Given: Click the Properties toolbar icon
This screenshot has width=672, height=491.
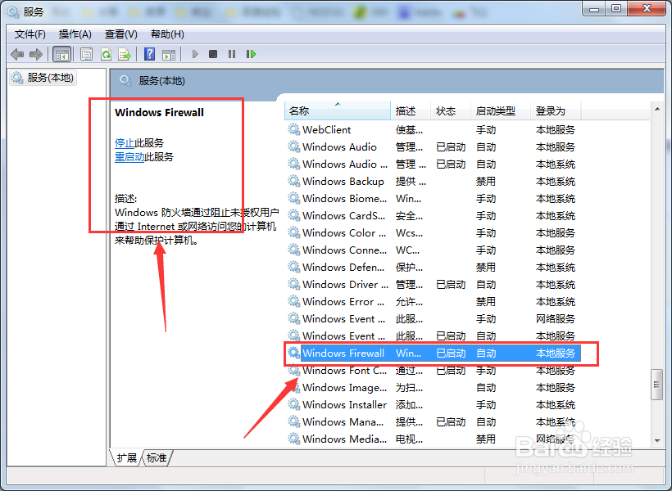Looking at the screenshot, I should pos(86,54).
